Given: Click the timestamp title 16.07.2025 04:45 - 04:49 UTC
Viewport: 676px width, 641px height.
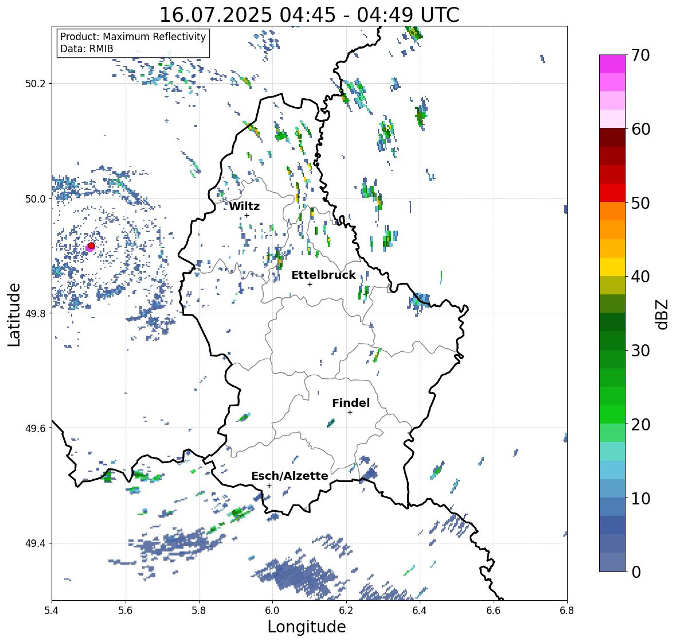Looking at the screenshot, I should coord(309,15).
